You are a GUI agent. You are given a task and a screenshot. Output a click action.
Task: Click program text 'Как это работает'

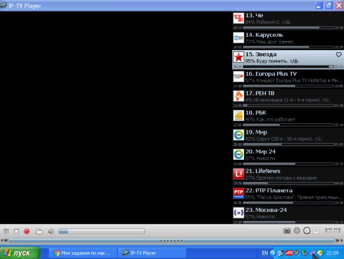(x=276, y=119)
